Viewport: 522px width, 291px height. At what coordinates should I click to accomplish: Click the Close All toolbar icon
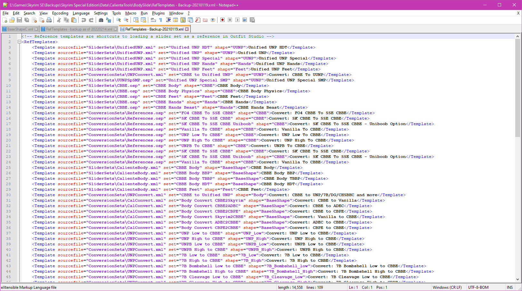(x=42, y=20)
